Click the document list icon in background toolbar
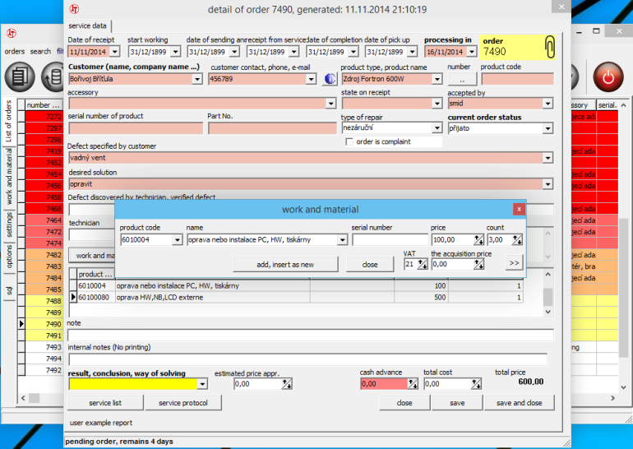 click(x=20, y=76)
